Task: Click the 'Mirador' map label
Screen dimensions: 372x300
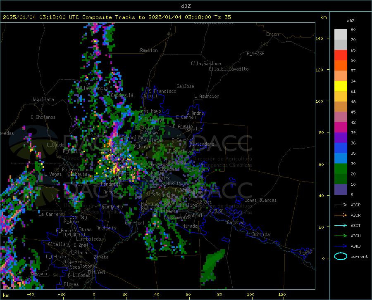Action: tap(191, 226)
